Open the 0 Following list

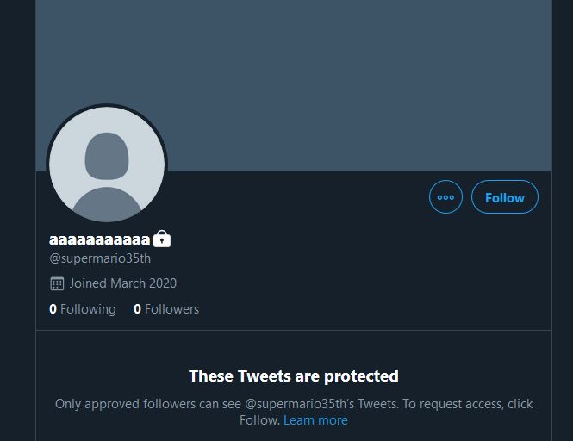tap(83, 309)
